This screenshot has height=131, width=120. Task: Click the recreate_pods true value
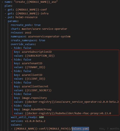pyautogui.click(x=37, y=25)
